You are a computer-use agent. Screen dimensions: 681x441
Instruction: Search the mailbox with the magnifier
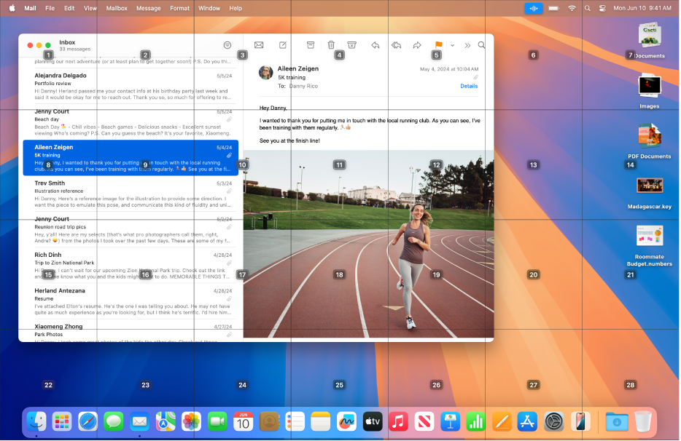(481, 44)
